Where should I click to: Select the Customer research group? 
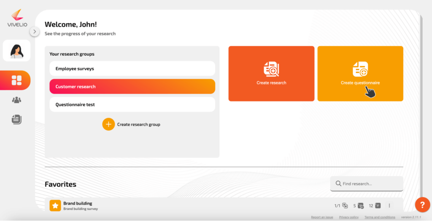point(132,86)
